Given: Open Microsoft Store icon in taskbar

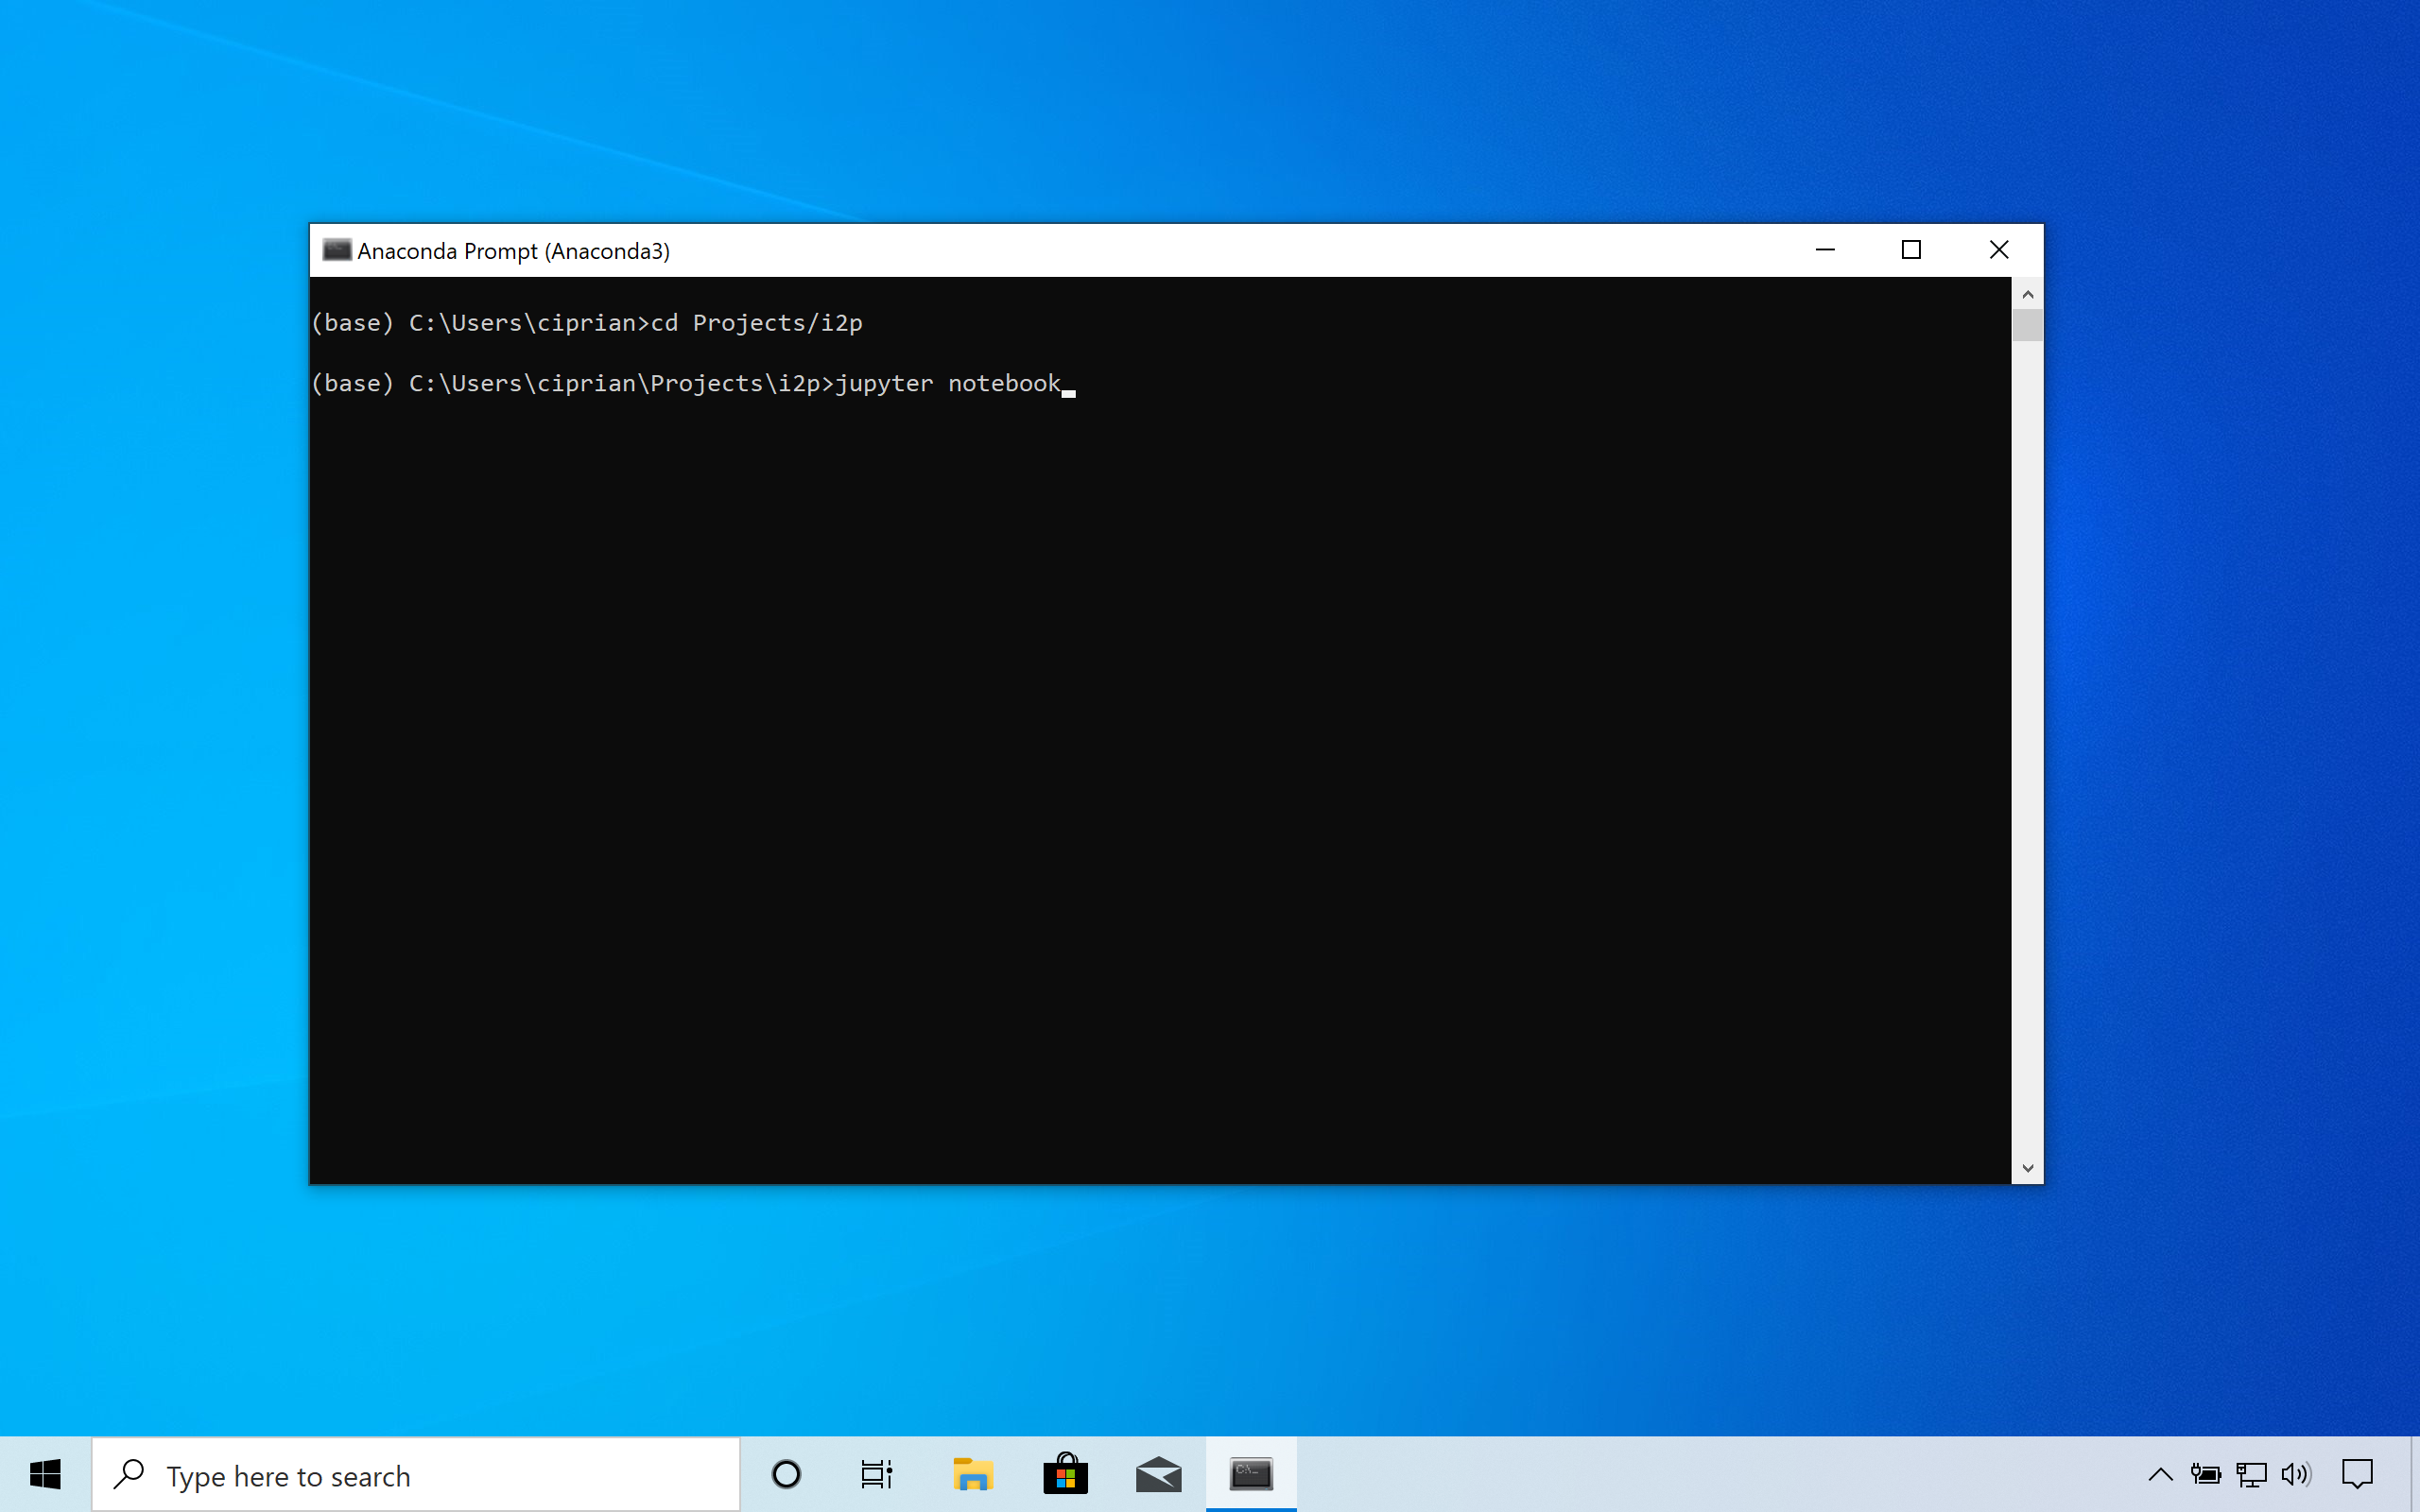Looking at the screenshot, I should tap(1063, 1473).
